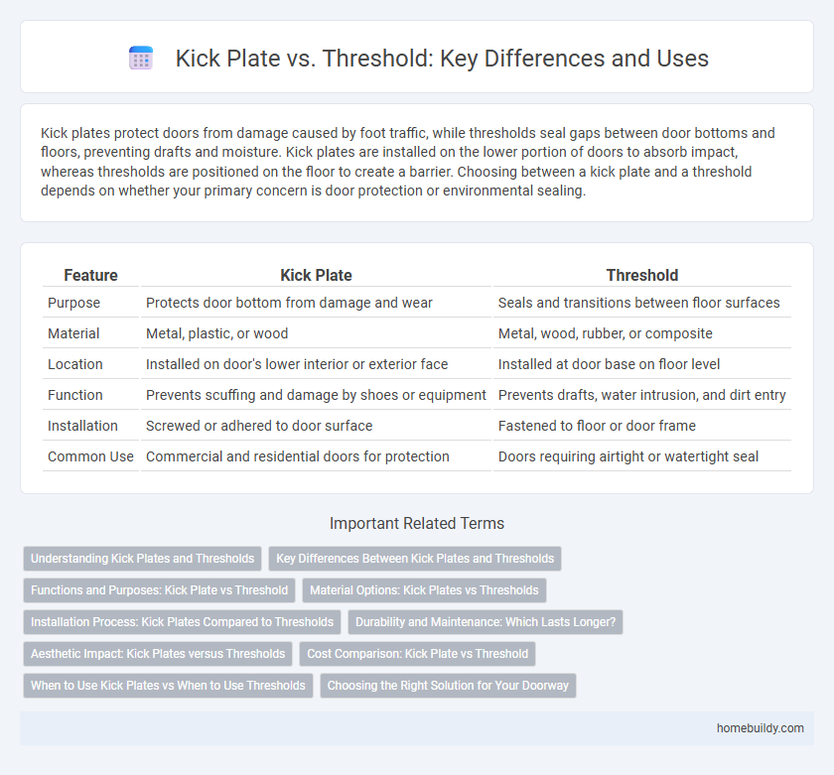This screenshot has height=775, width=834.
Task: Click the 'Kick Plate' column header
Action: pyautogui.click(x=315, y=276)
